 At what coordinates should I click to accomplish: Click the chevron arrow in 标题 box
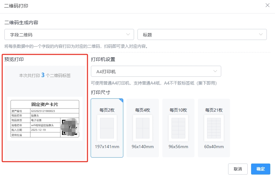pyautogui.click(x=261, y=35)
